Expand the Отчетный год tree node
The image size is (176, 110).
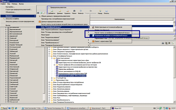click(x=52, y=78)
